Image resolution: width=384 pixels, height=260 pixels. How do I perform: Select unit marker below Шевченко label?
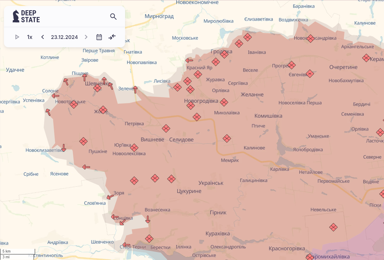point(97,88)
